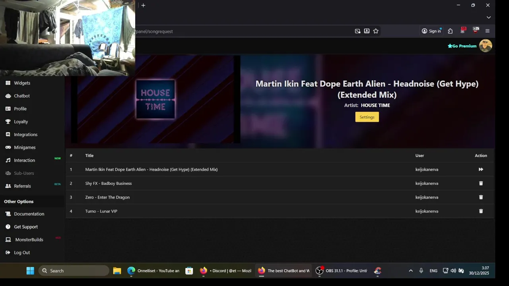Viewport: 509px width, 286px height.
Task: Open Microsoft Store from taskbar
Action: click(189, 271)
